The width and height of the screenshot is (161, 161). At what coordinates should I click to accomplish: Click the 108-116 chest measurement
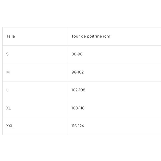coord(78,108)
